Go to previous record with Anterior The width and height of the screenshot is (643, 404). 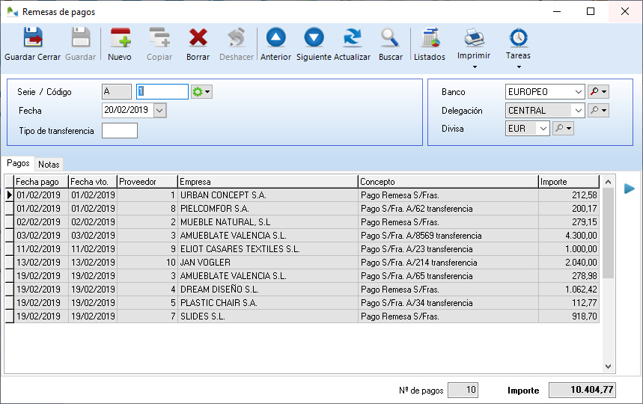pyautogui.click(x=275, y=38)
